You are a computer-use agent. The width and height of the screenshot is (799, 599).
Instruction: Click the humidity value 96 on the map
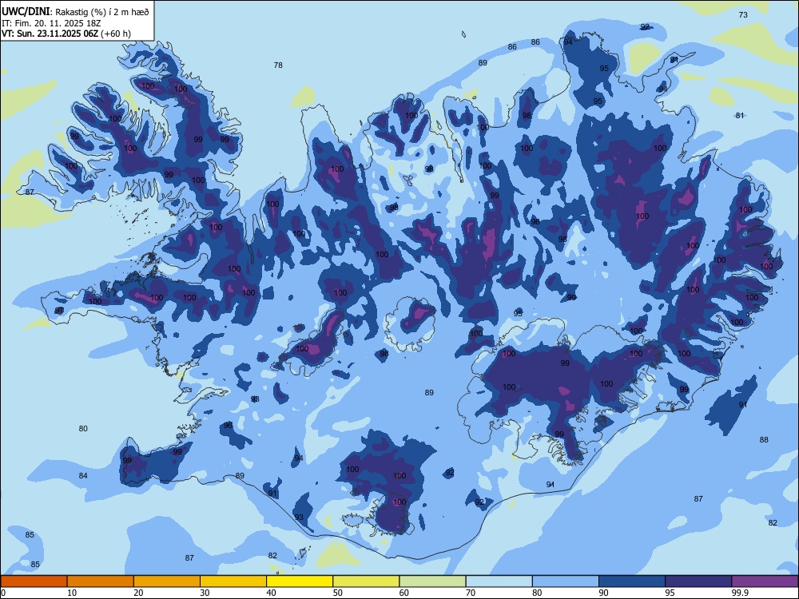pos(228,426)
